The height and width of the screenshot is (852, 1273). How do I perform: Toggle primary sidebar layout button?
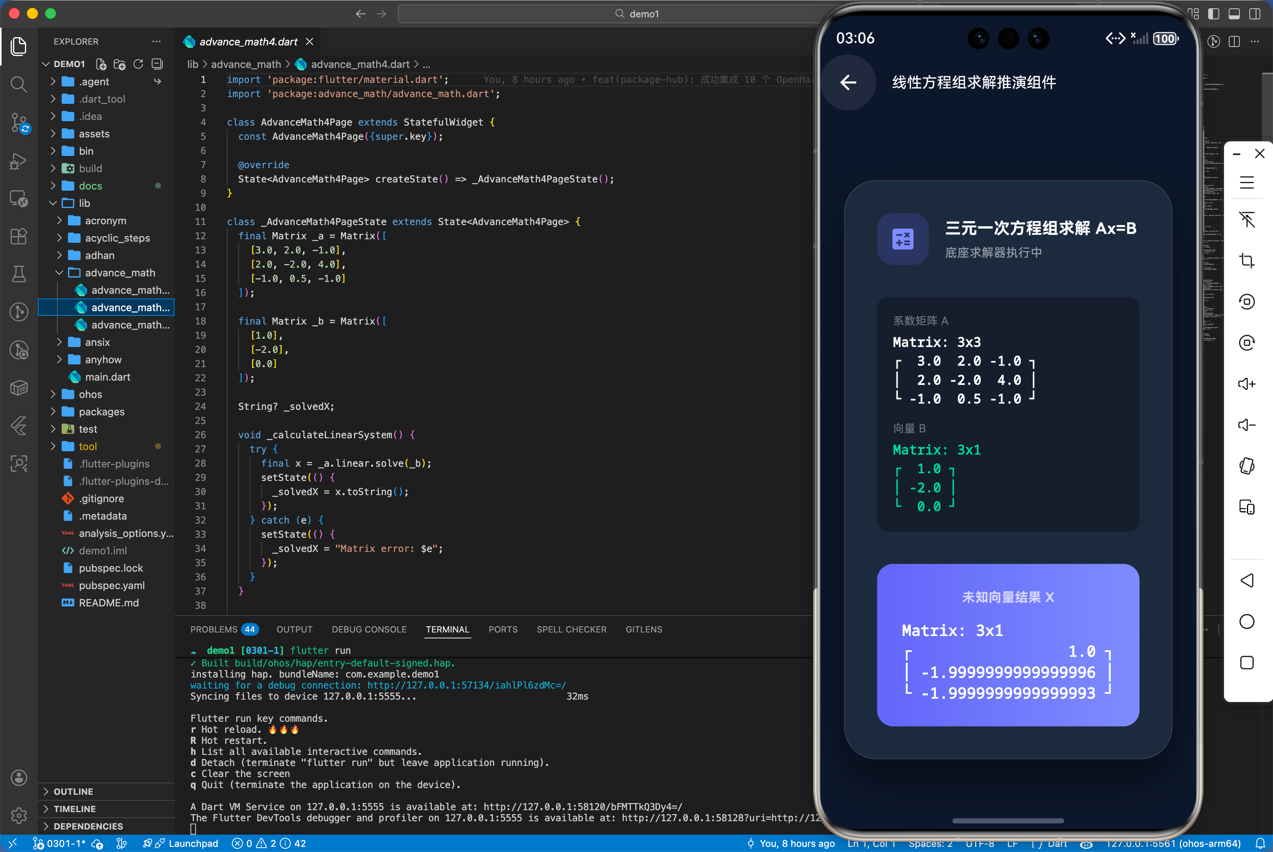(x=1213, y=13)
